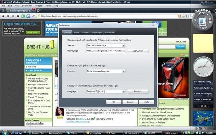Click the Screen Snaper desktop capture icon
This screenshot has height=139, width=216.
203,21
